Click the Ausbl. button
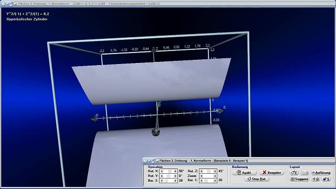The height and width of the screenshot is (189, 336). point(244,173)
